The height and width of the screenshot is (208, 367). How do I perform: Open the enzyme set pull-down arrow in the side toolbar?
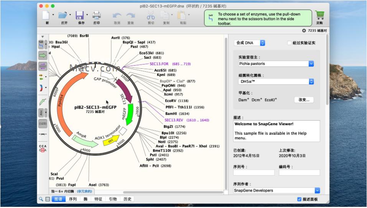[46, 44]
